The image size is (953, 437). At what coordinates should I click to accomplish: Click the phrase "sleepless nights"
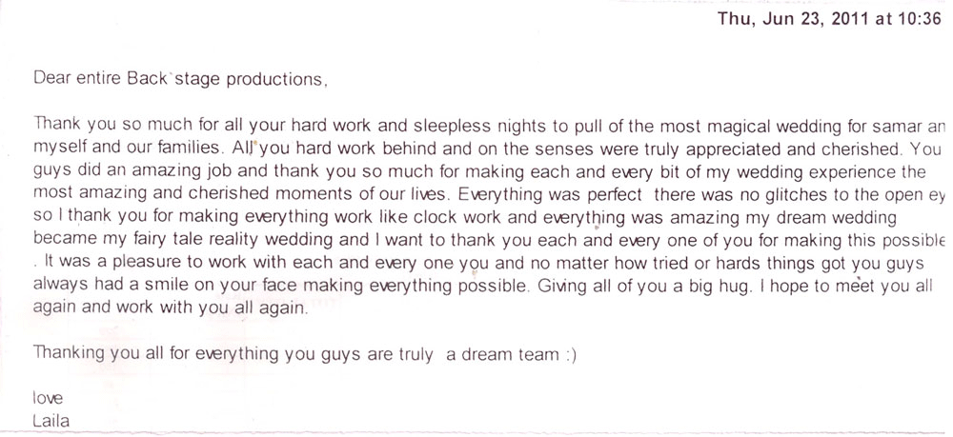click(x=416, y=126)
